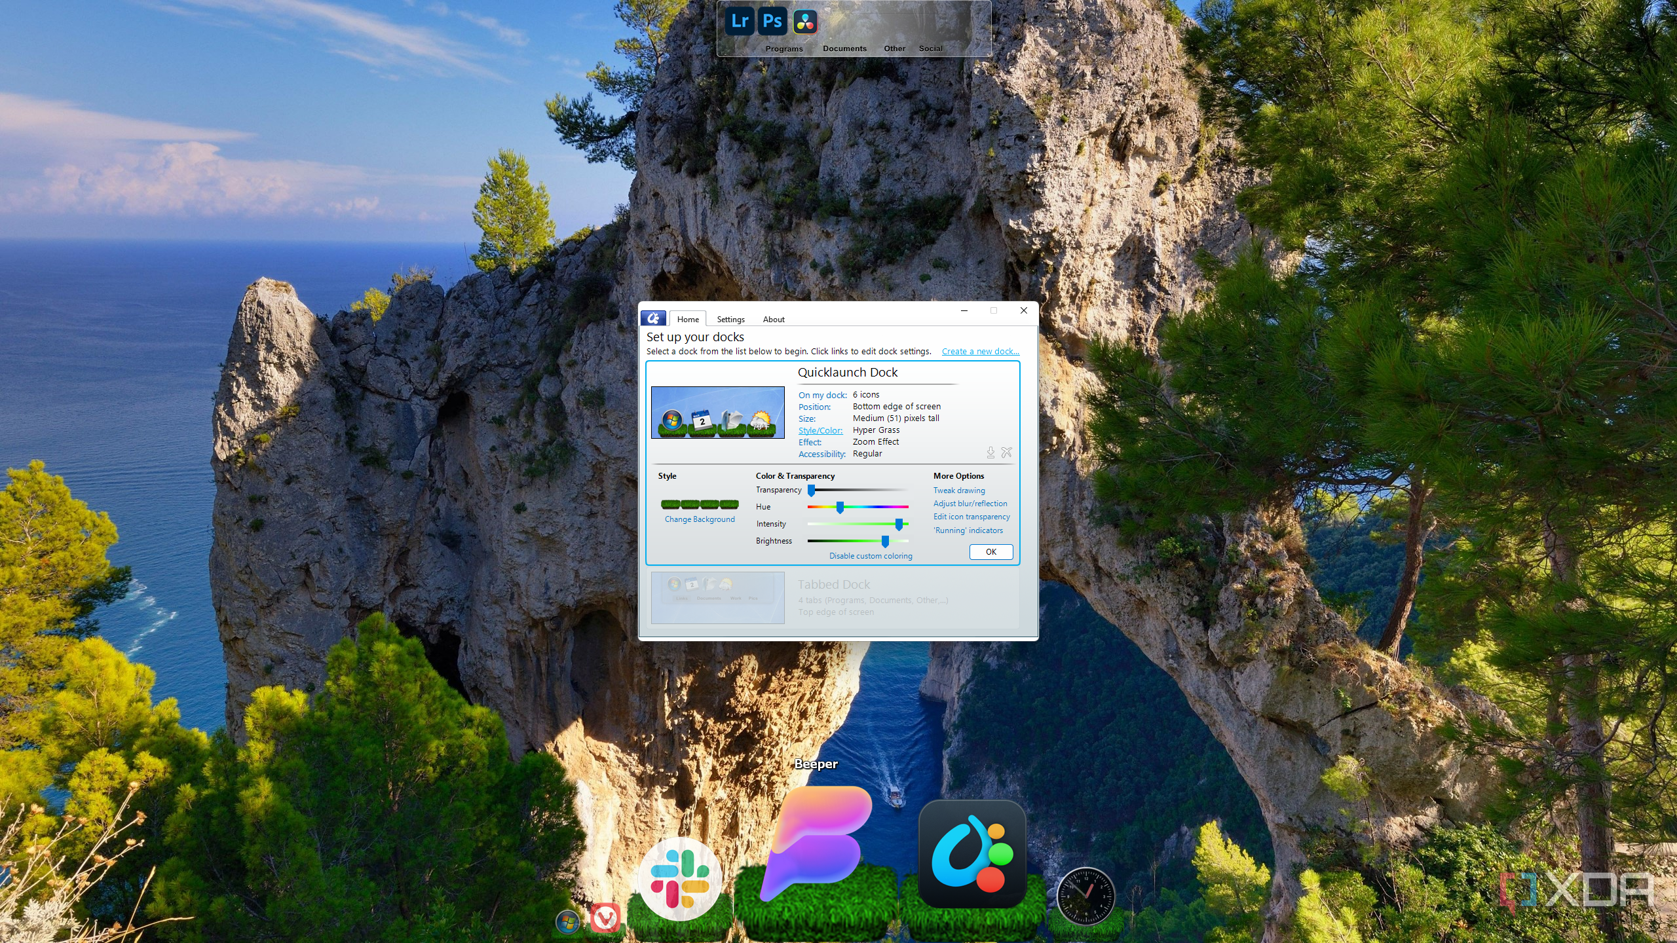
Task: Switch to the Documents tab on the top dock
Action: (844, 48)
